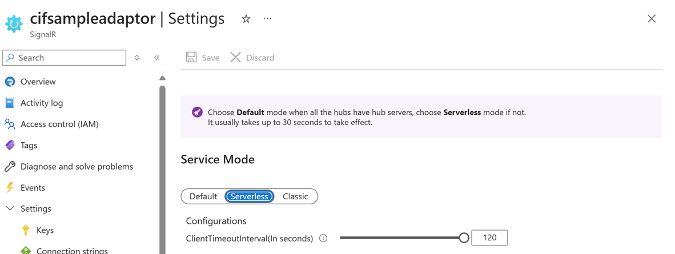
Task: Open Diagnose and solve problems wrench icon
Action: (x=10, y=167)
